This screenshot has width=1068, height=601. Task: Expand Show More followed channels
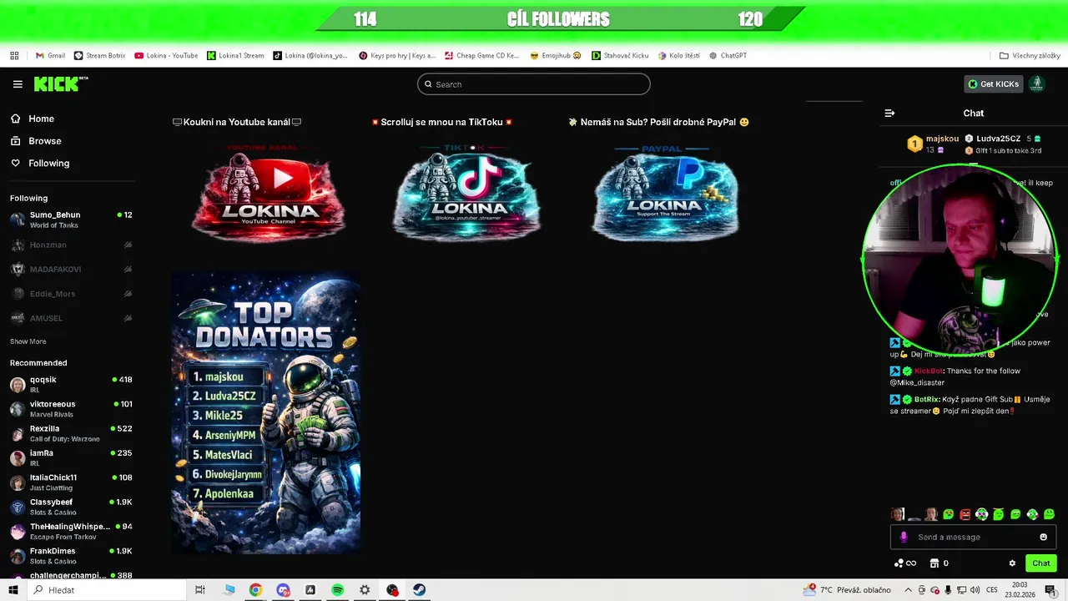coord(28,341)
